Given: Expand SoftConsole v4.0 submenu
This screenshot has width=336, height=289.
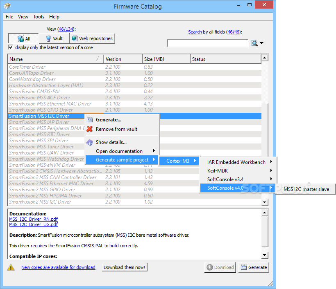Looking at the screenshot, I should pyautogui.click(x=238, y=188).
